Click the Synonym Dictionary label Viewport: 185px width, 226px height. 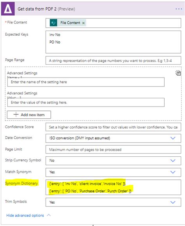(x=21, y=183)
